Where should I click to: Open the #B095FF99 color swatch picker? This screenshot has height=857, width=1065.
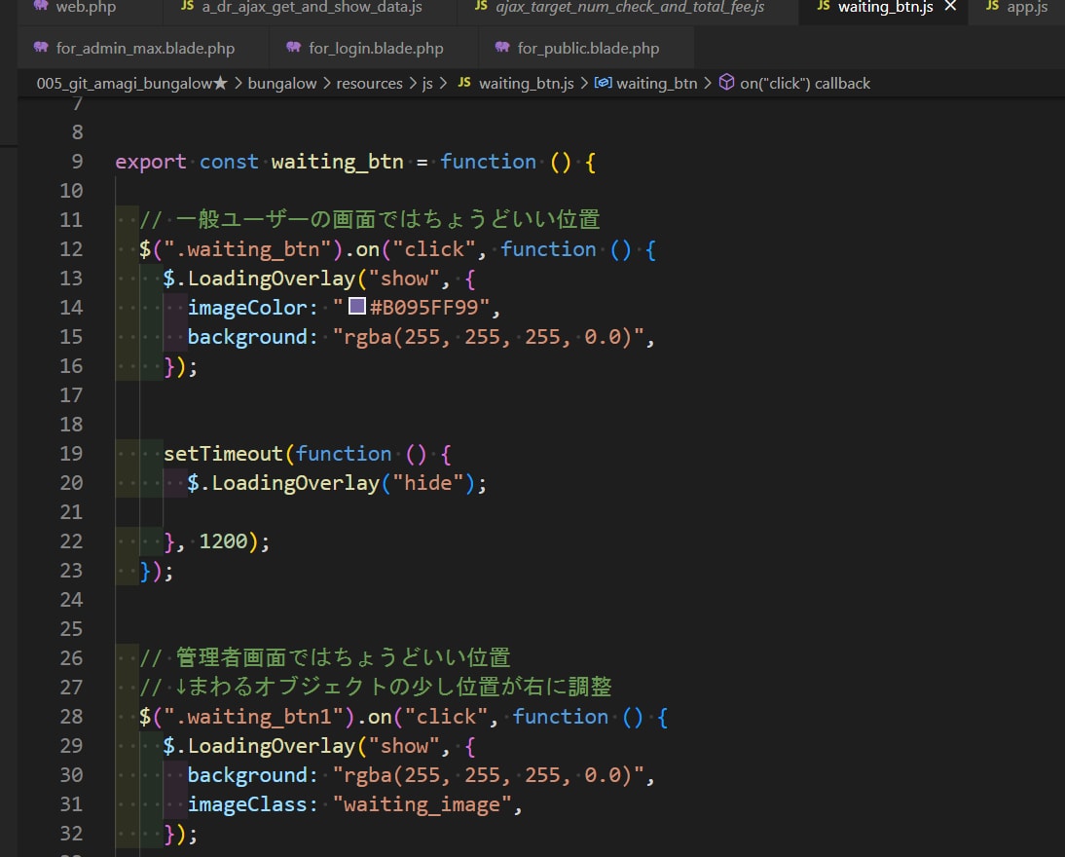click(x=357, y=306)
